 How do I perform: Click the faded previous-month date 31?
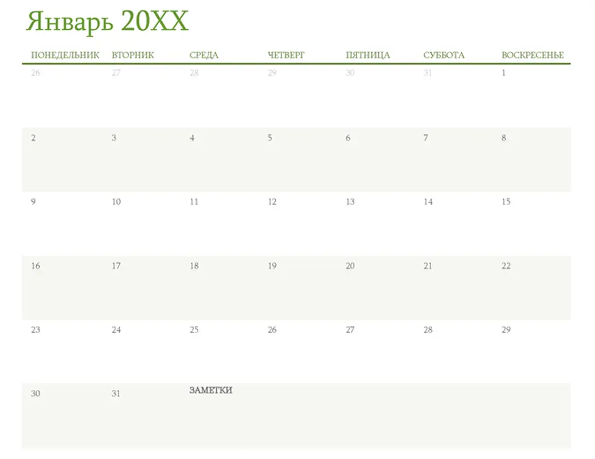click(428, 73)
